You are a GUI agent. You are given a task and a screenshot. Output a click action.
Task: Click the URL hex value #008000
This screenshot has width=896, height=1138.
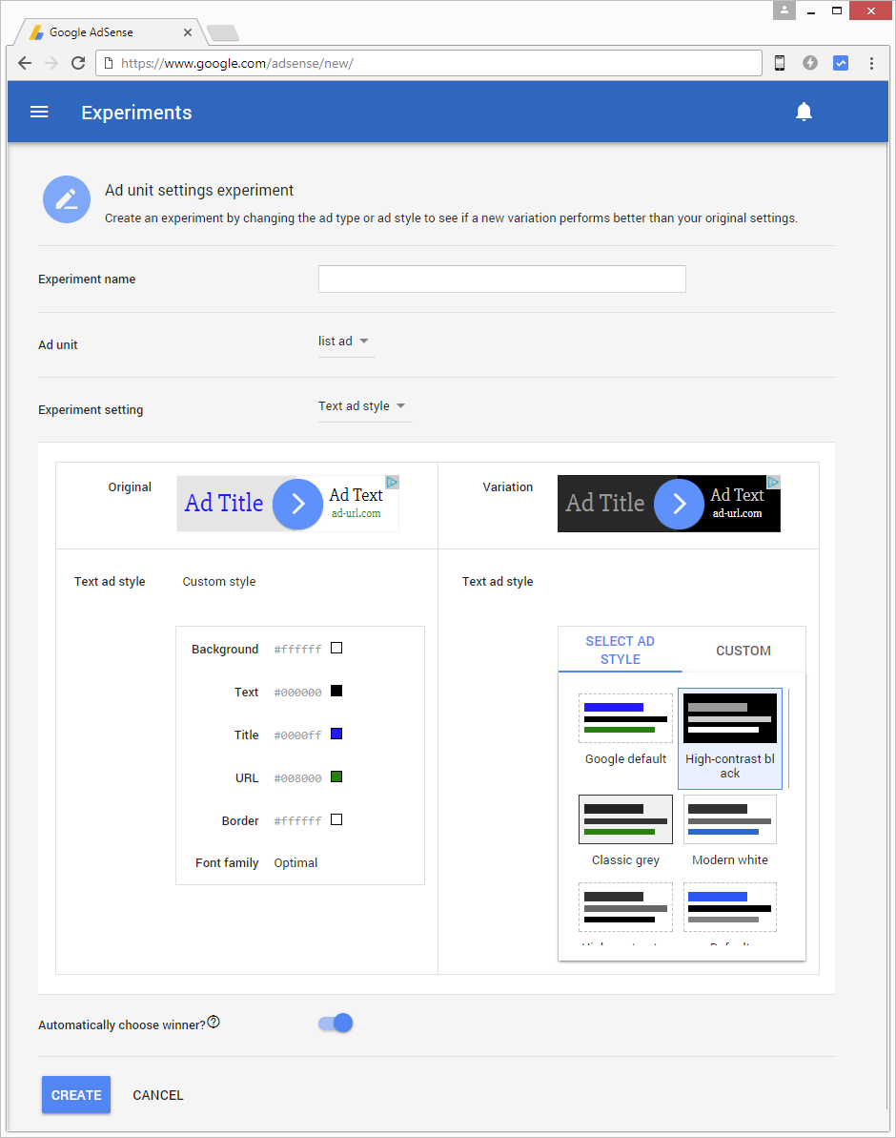(297, 778)
